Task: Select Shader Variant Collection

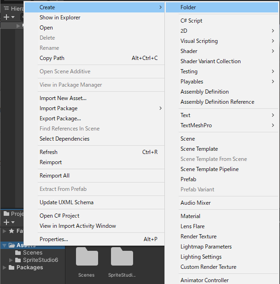Action: coord(222,61)
